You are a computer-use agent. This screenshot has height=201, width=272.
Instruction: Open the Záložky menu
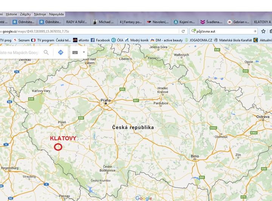[25, 14]
